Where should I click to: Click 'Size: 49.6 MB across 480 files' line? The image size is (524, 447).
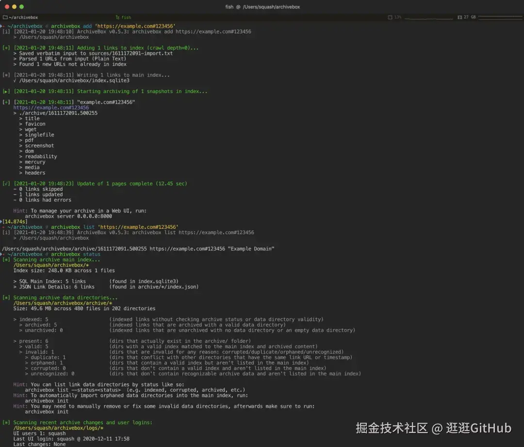tap(84, 308)
